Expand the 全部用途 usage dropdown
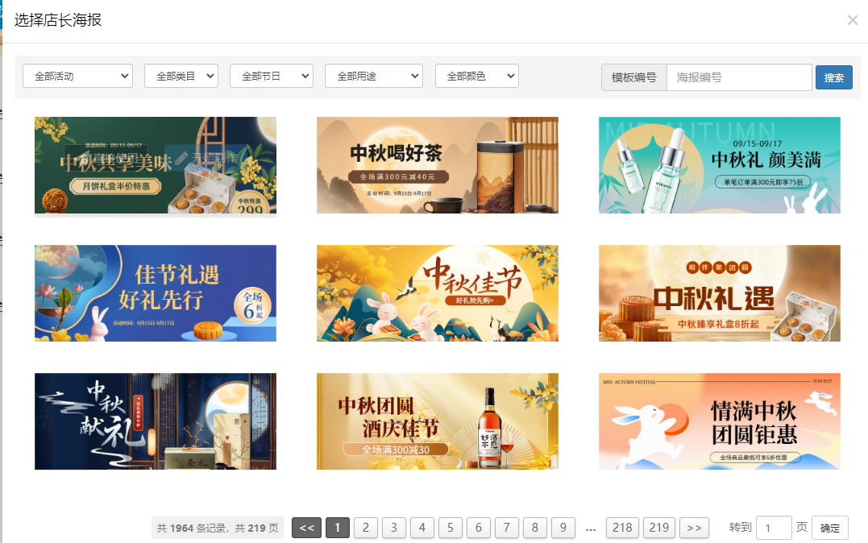This screenshot has width=868, height=543. coord(373,76)
